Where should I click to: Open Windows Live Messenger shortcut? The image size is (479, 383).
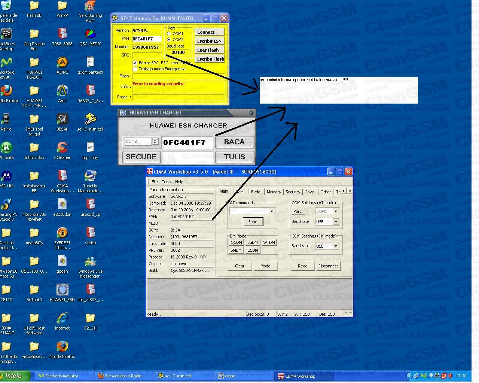coord(90,261)
